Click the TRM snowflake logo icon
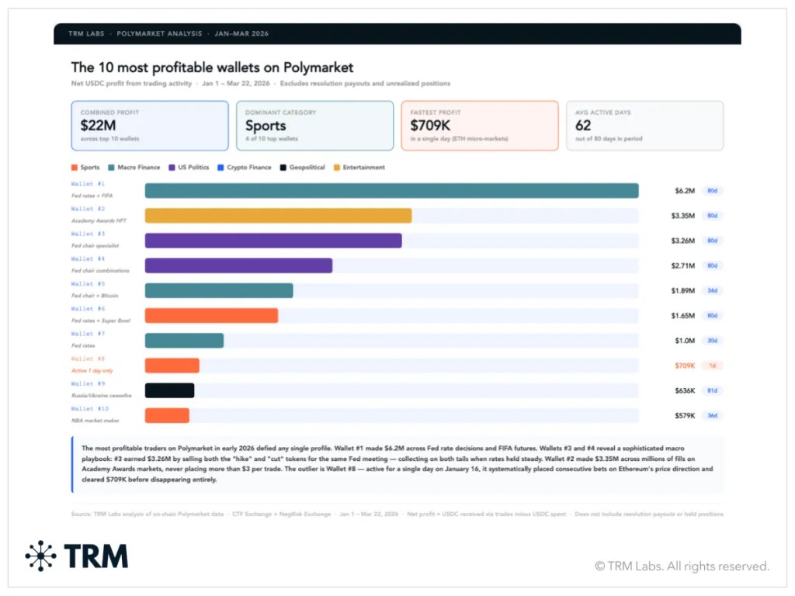The image size is (795, 596). (41, 556)
